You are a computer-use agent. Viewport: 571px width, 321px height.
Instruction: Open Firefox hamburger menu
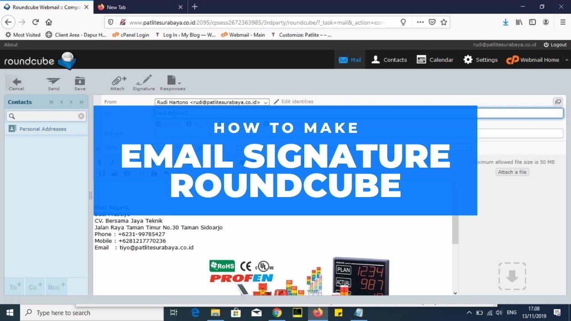563,22
